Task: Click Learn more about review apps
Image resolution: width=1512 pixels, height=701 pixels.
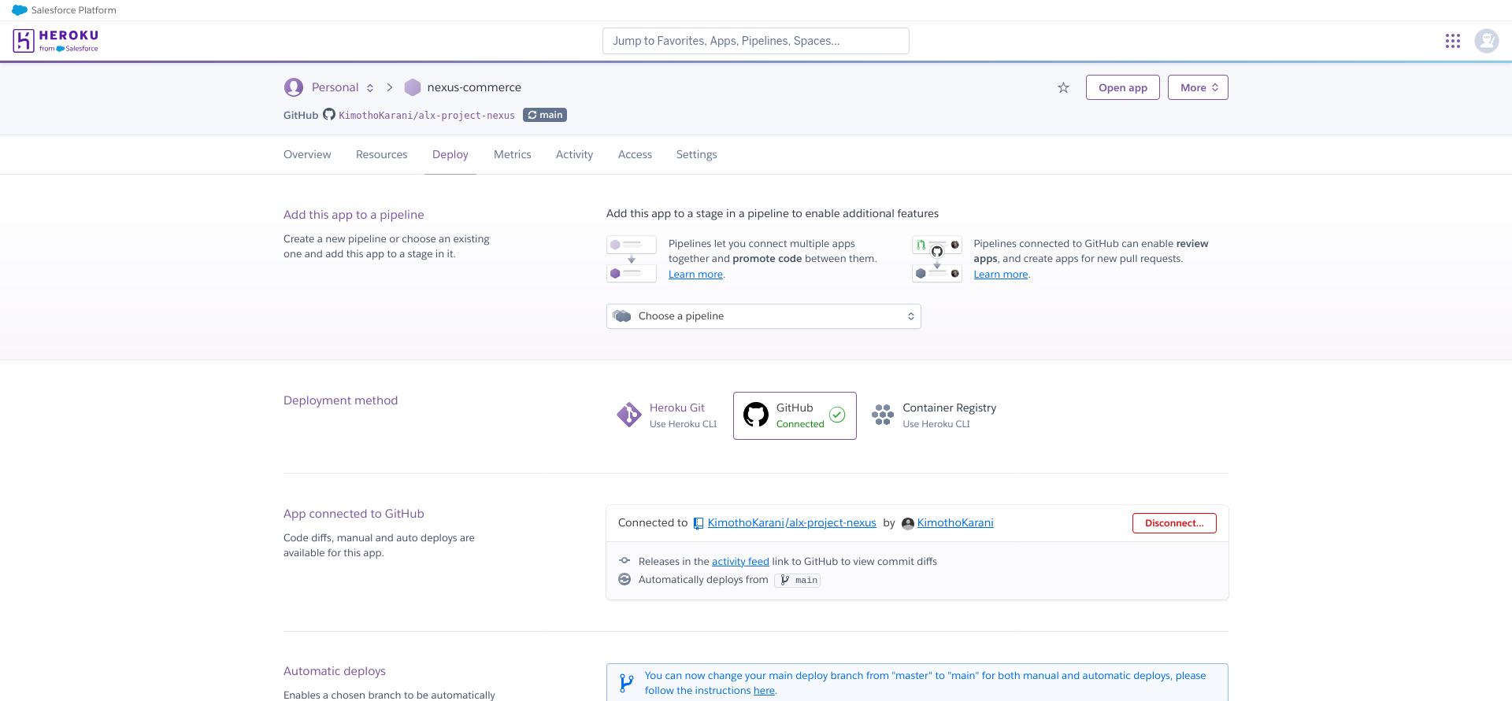Action: [1001, 275]
